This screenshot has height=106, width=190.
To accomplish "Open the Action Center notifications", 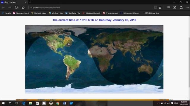I will 172,103.
